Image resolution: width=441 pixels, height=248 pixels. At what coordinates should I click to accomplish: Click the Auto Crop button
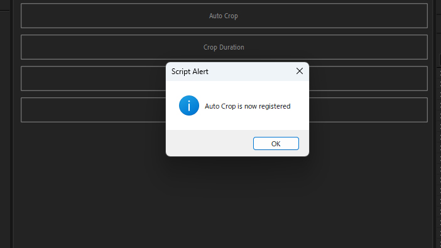point(224,16)
